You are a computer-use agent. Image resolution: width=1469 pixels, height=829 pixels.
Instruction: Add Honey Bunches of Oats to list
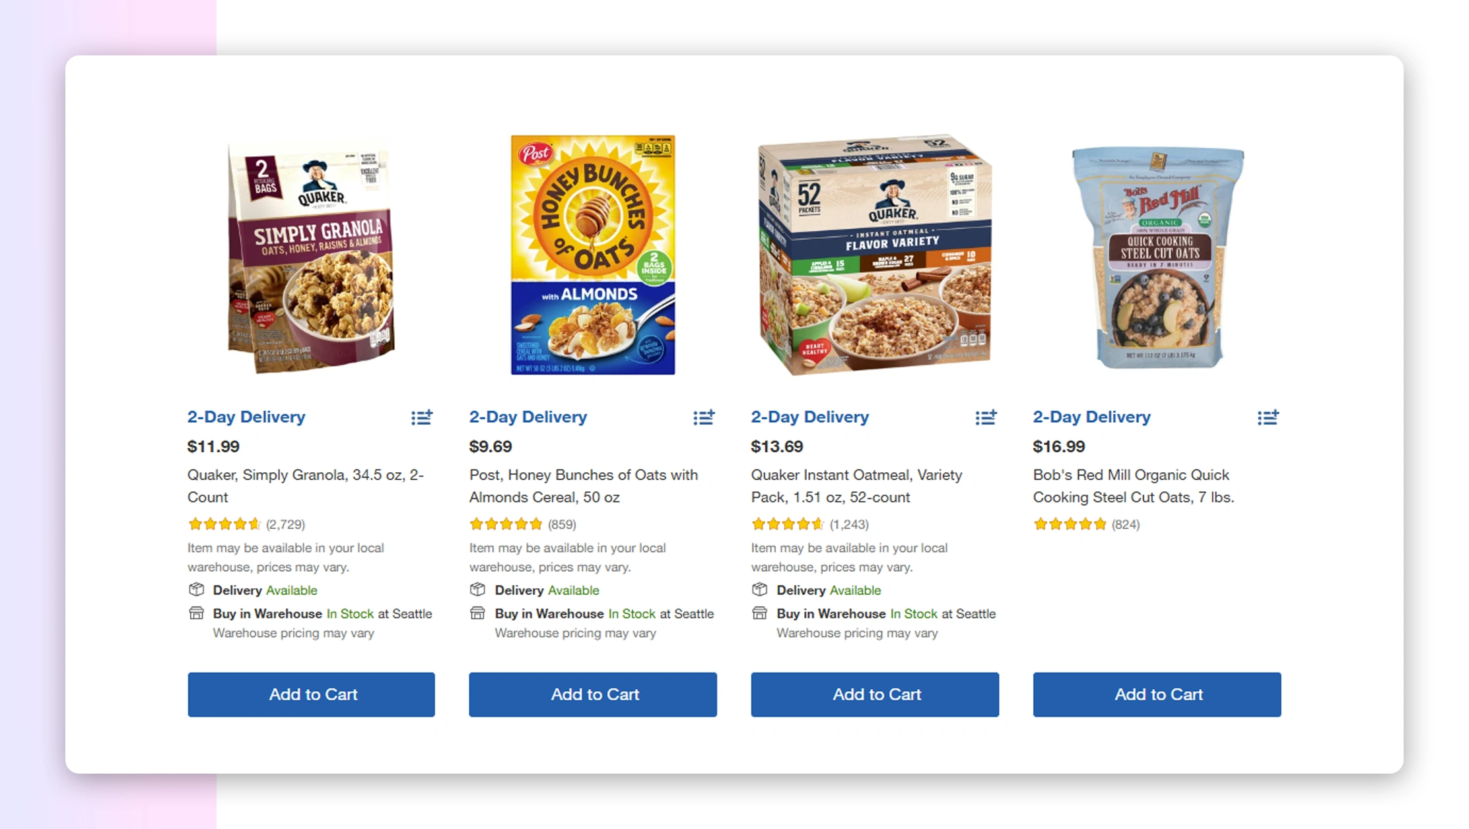tap(704, 417)
